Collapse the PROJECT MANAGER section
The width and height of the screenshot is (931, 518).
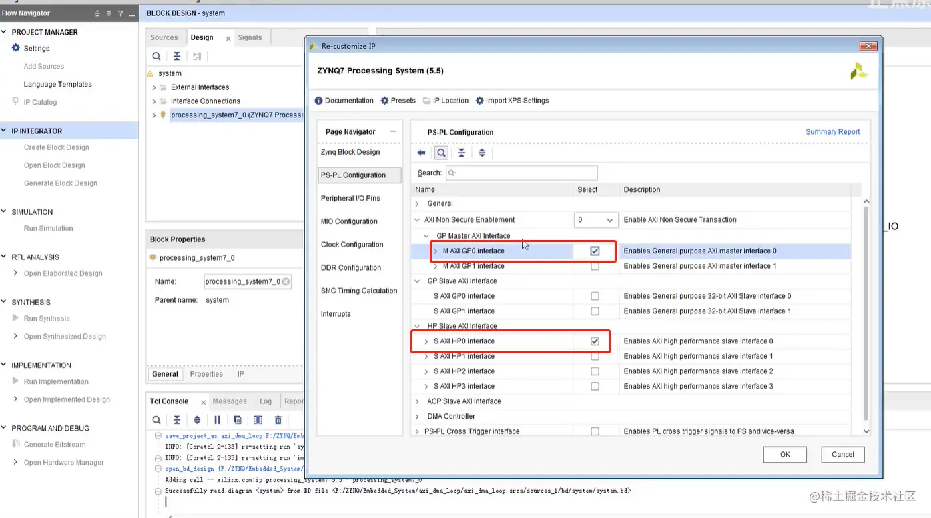pyautogui.click(x=4, y=32)
